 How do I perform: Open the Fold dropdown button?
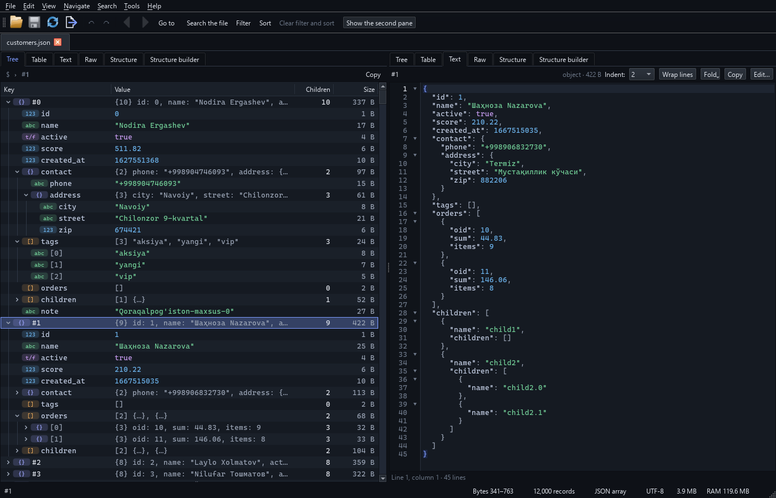[711, 74]
